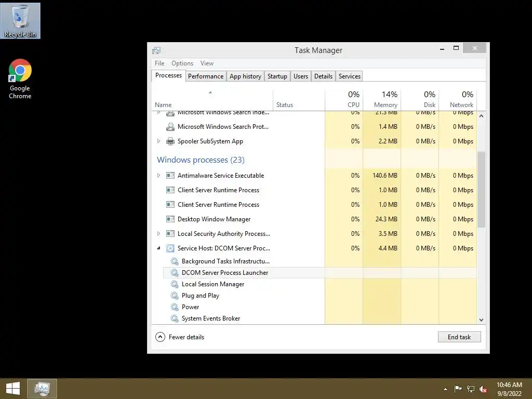Open the Windows Start button
This screenshot has width=532, height=399.
[x=13, y=389]
